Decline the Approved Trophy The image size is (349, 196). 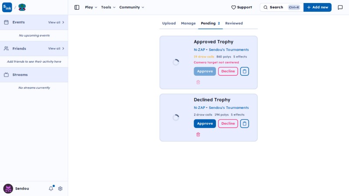tap(228, 71)
